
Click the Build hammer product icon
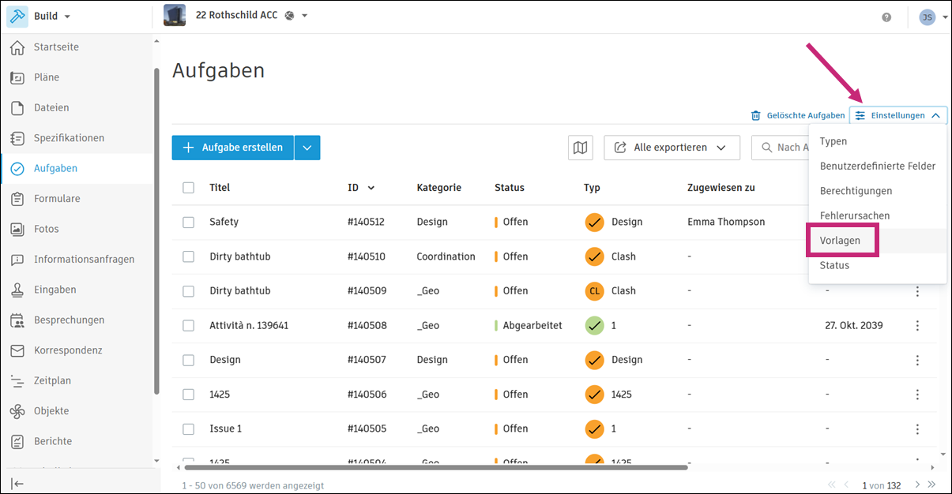pos(17,17)
